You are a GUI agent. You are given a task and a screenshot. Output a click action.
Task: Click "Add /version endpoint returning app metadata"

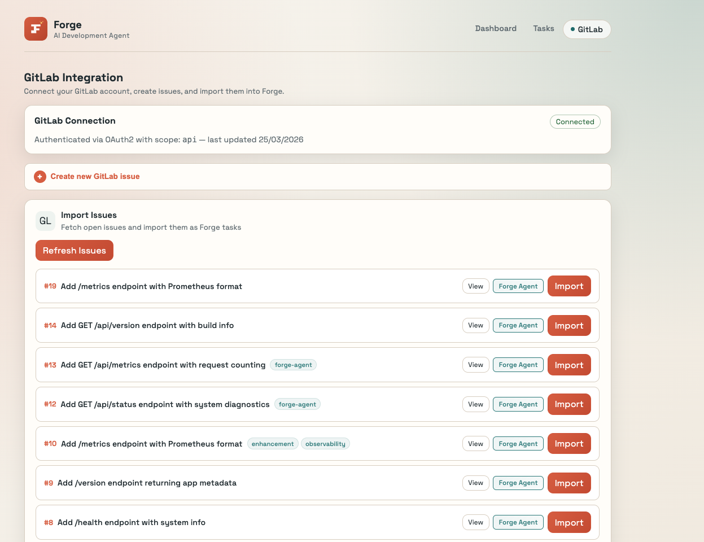(147, 483)
